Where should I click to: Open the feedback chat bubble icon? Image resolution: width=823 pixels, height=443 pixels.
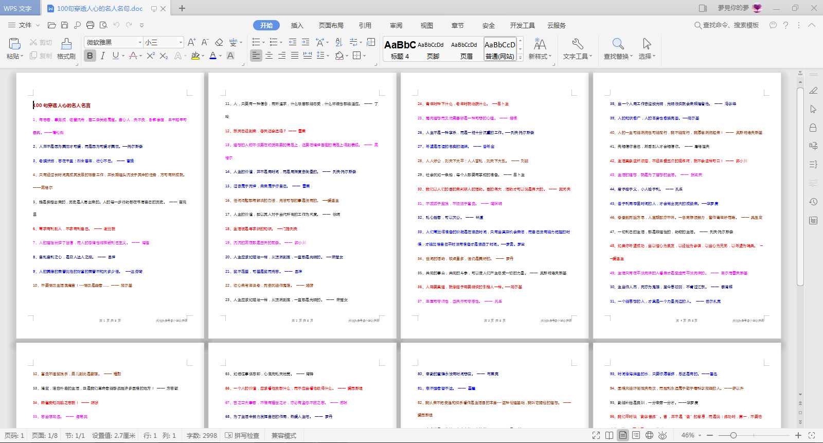click(x=773, y=25)
